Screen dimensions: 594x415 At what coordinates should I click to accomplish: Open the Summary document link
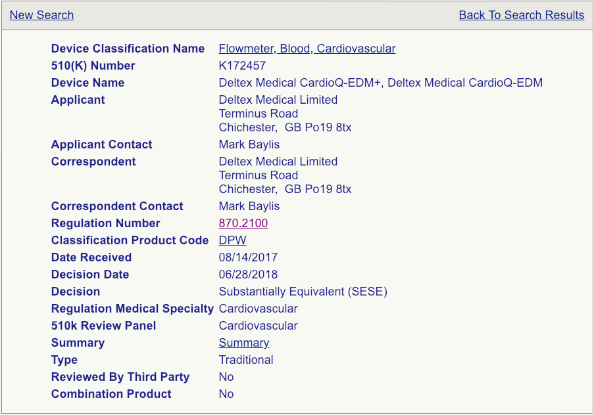pos(243,343)
